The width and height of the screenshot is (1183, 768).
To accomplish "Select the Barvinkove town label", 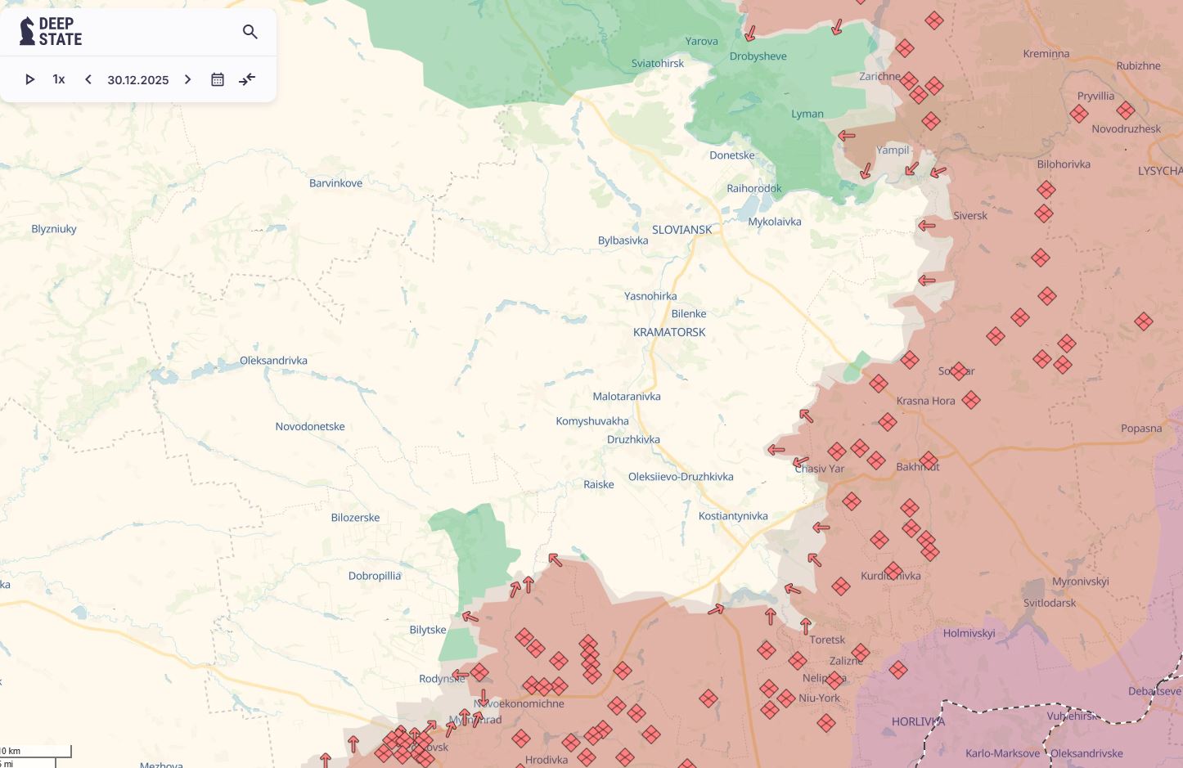I will click(x=335, y=183).
